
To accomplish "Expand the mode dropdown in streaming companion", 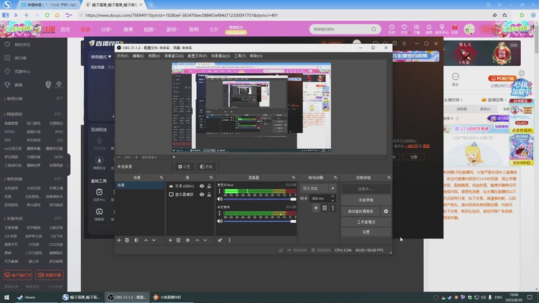I will [101, 57].
